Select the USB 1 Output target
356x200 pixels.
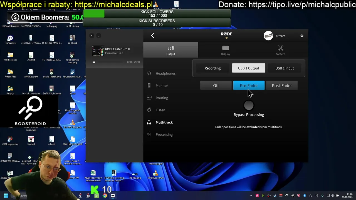(249, 68)
